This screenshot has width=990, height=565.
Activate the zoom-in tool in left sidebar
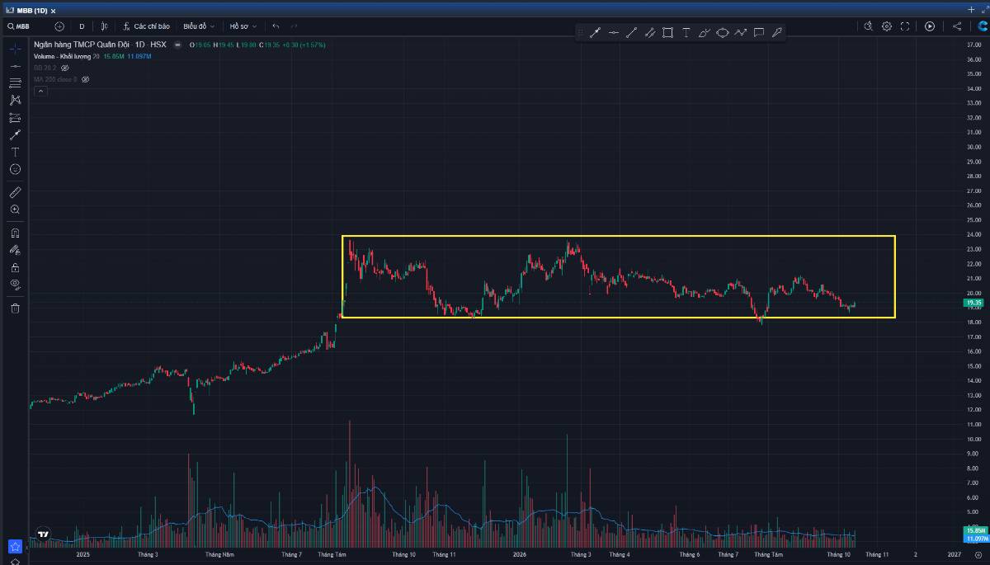(x=15, y=210)
